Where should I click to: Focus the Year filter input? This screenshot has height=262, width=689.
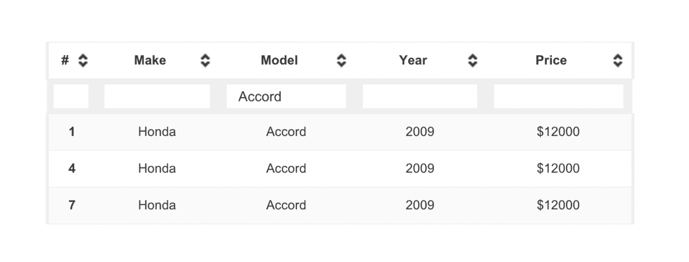(420, 96)
